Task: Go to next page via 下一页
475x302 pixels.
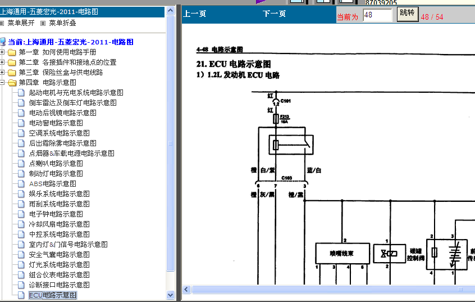Action: 274,13
